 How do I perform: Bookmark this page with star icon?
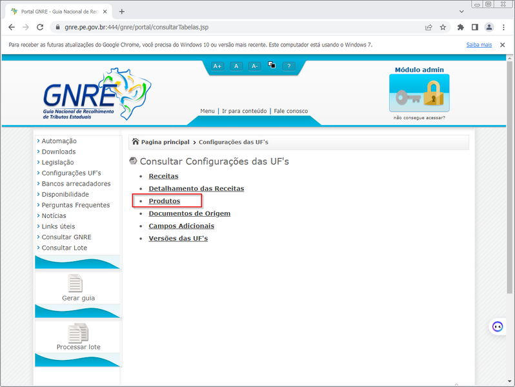pyautogui.click(x=443, y=27)
